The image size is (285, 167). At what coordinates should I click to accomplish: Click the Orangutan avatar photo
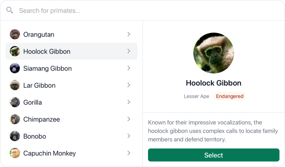(15, 34)
